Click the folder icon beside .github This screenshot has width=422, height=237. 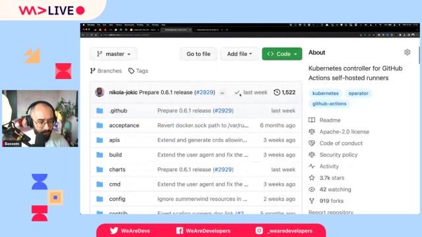coord(100,111)
